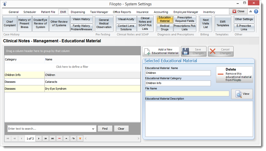
Task: Open the Insurance tab
Action: point(142,12)
